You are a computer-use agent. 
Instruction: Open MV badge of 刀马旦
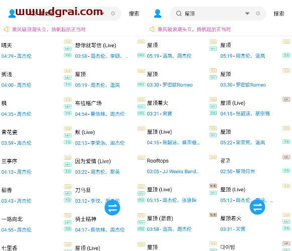tap(141, 193)
